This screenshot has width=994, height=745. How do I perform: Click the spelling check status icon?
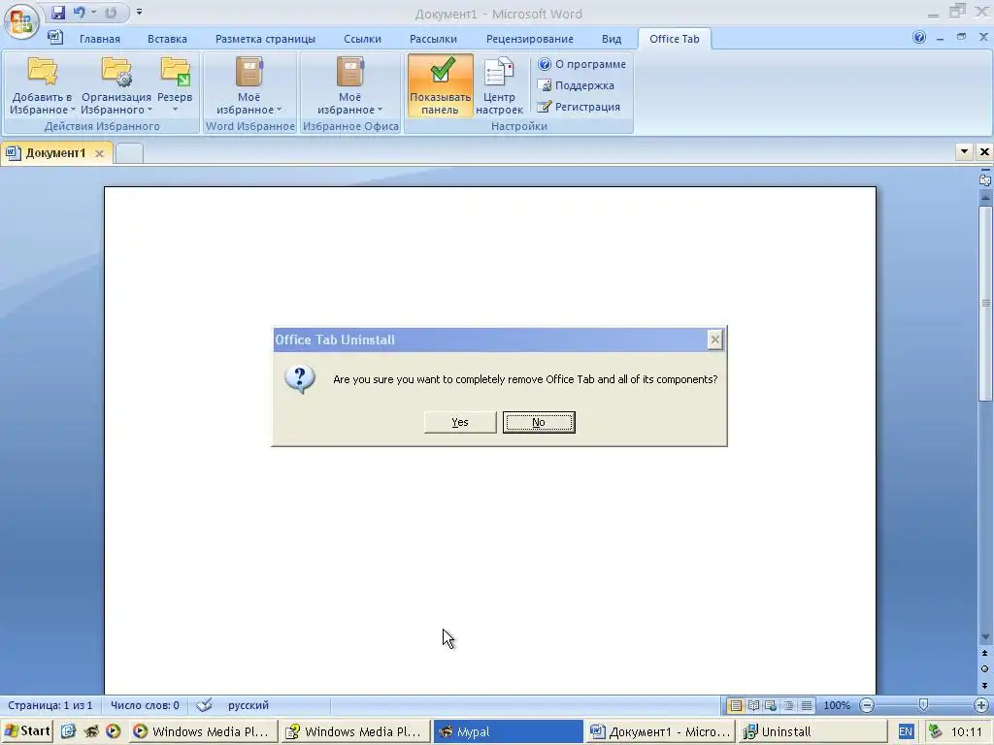204,705
